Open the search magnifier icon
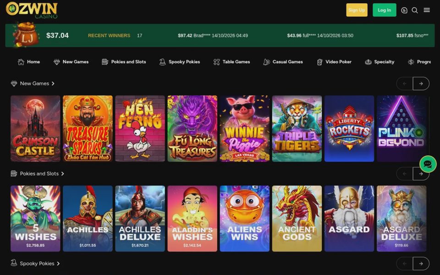The width and height of the screenshot is (440, 275). 415,11
